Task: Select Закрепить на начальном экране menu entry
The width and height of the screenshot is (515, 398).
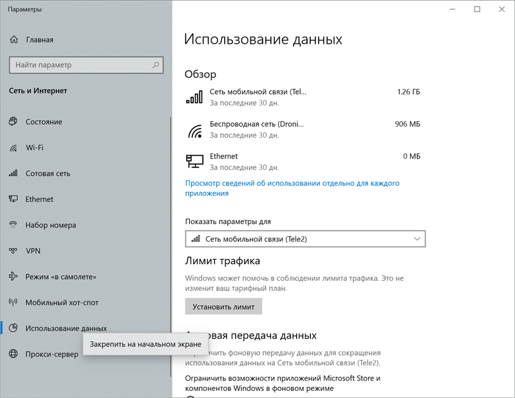Action: (145, 345)
